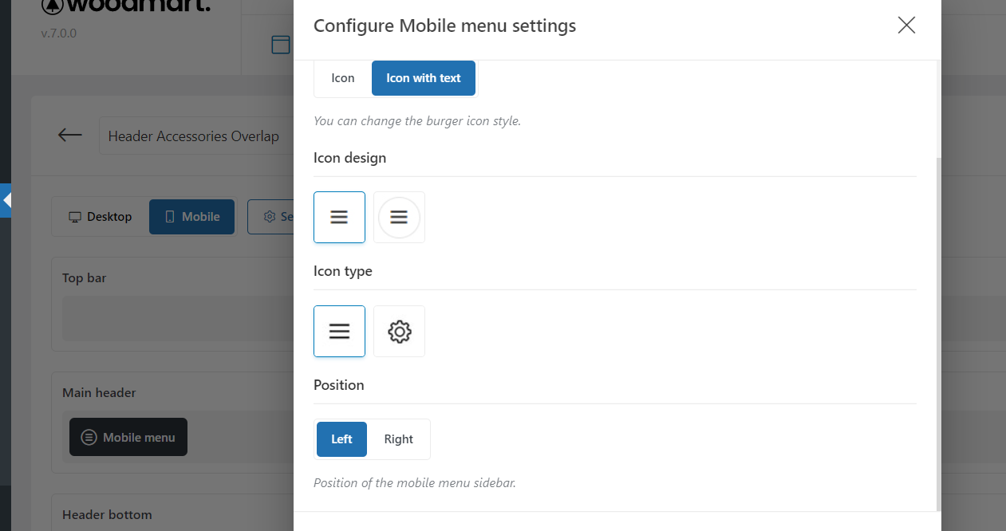The image size is (1006, 531).
Task: Set burger style to Icon with text
Action: tap(424, 78)
